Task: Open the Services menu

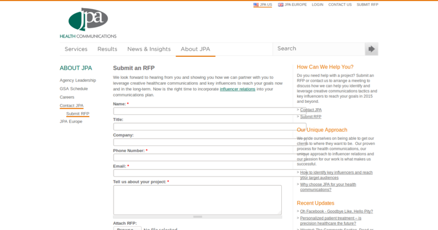Action: [x=76, y=49]
